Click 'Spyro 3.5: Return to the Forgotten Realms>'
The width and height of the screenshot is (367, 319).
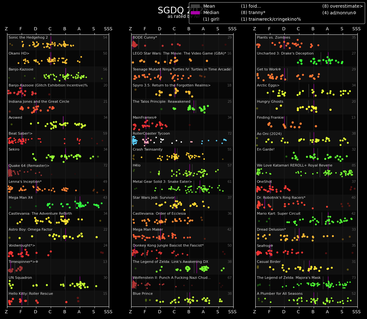click(172, 85)
